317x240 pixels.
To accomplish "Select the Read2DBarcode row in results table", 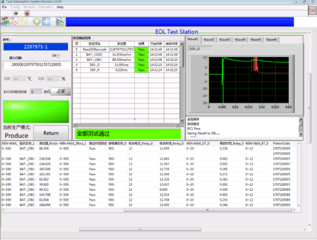I will pyautogui.click(x=127, y=49).
